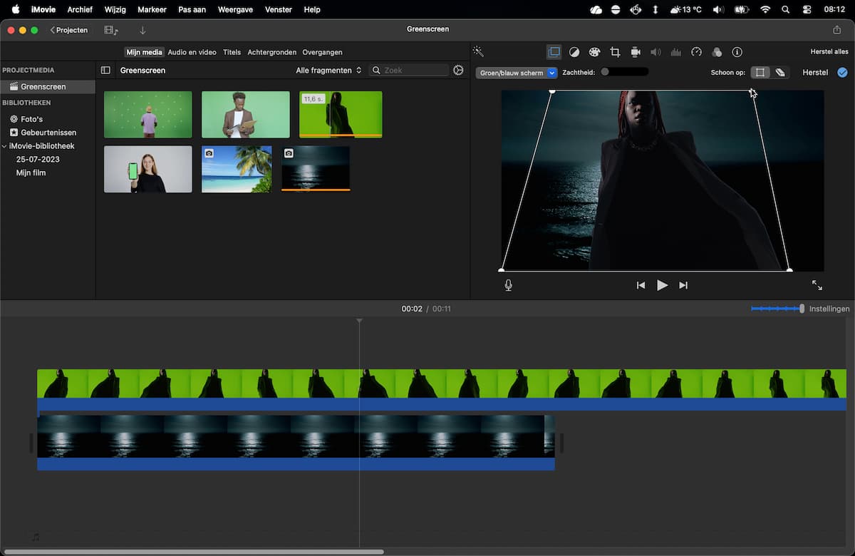Open the clip filter and audio effects icon

pos(717,52)
